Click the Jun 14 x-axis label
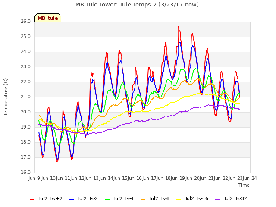This screenshot has height=207, width=276. [106, 179]
